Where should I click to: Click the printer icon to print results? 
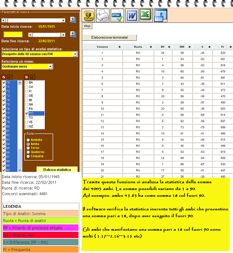pyautogui.click(x=103, y=16)
